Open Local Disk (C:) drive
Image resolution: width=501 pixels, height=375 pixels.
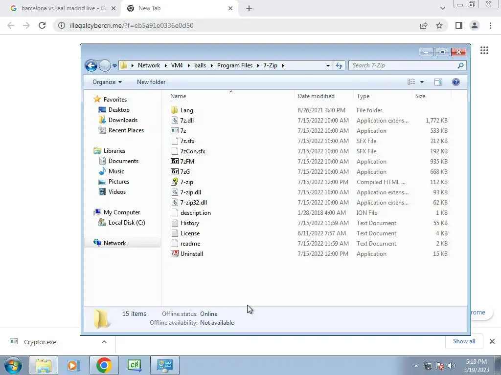pos(127,223)
